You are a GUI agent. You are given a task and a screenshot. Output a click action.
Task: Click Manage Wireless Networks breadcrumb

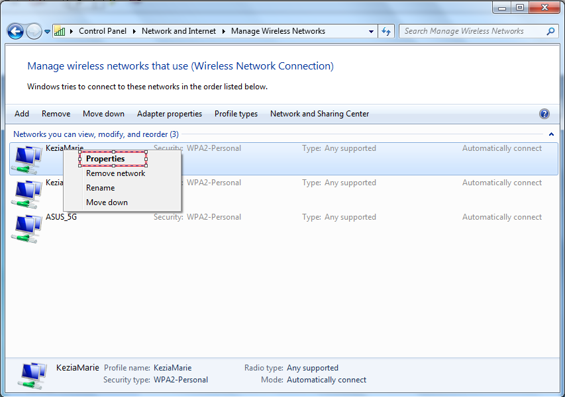pyautogui.click(x=278, y=31)
